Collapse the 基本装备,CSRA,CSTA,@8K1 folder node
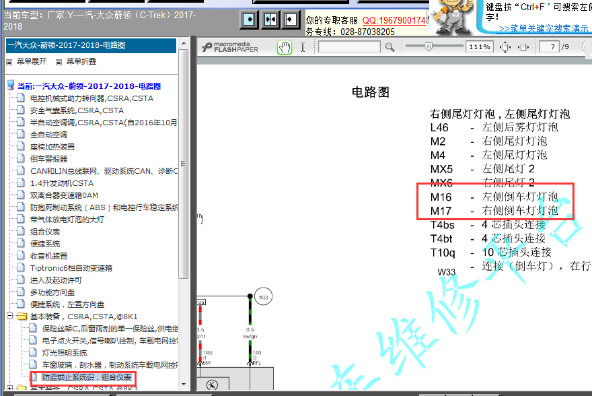 [x=10, y=315]
